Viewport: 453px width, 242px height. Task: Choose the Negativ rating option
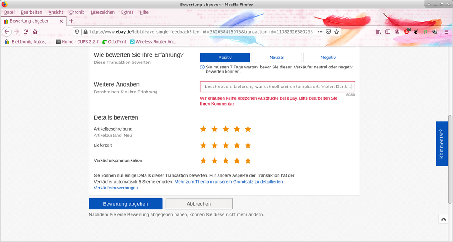[328, 58]
